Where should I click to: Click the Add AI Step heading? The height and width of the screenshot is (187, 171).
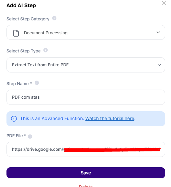coord(21,5)
